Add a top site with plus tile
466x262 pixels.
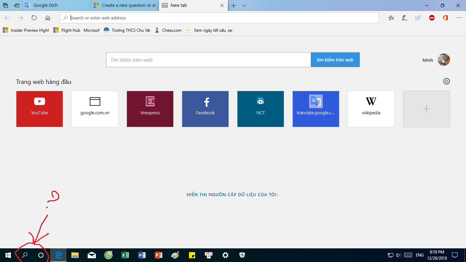(x=426, y=109)
